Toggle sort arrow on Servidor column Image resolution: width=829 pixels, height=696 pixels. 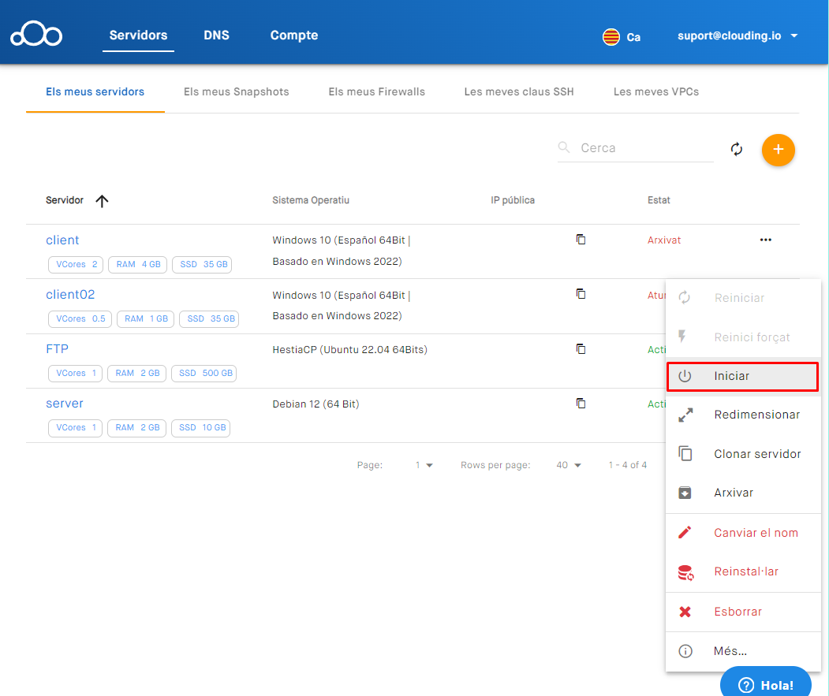click(x=102, y=201)
